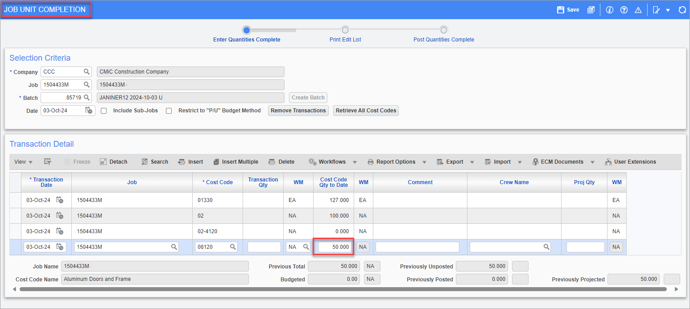
Task: Open User Extensions
Action: tap(630, 162)
